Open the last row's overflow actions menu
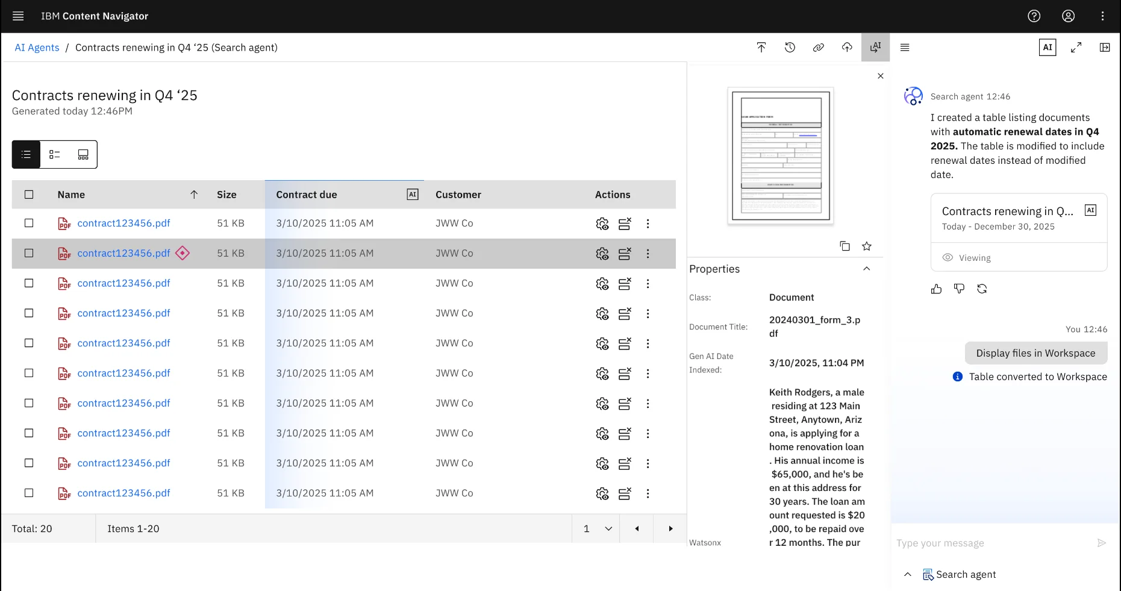The width and height of the screenshot is (1121, 591). (x=648, y=493)
